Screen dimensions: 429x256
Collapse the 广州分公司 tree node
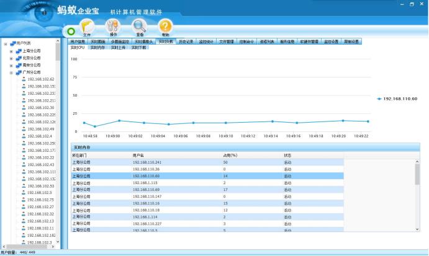11,73
